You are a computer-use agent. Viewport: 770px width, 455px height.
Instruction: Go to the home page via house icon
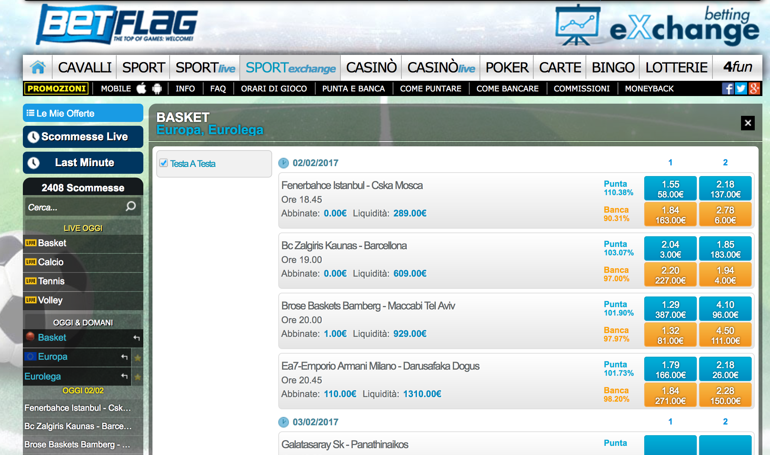tap(38, 67)
